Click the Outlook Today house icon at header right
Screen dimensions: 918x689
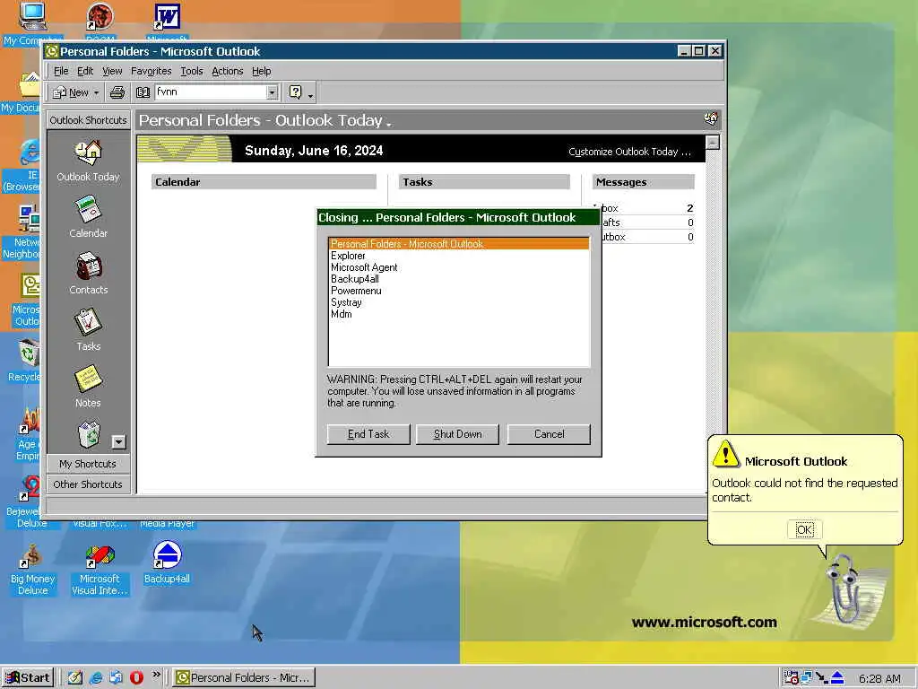coord(711,119)
